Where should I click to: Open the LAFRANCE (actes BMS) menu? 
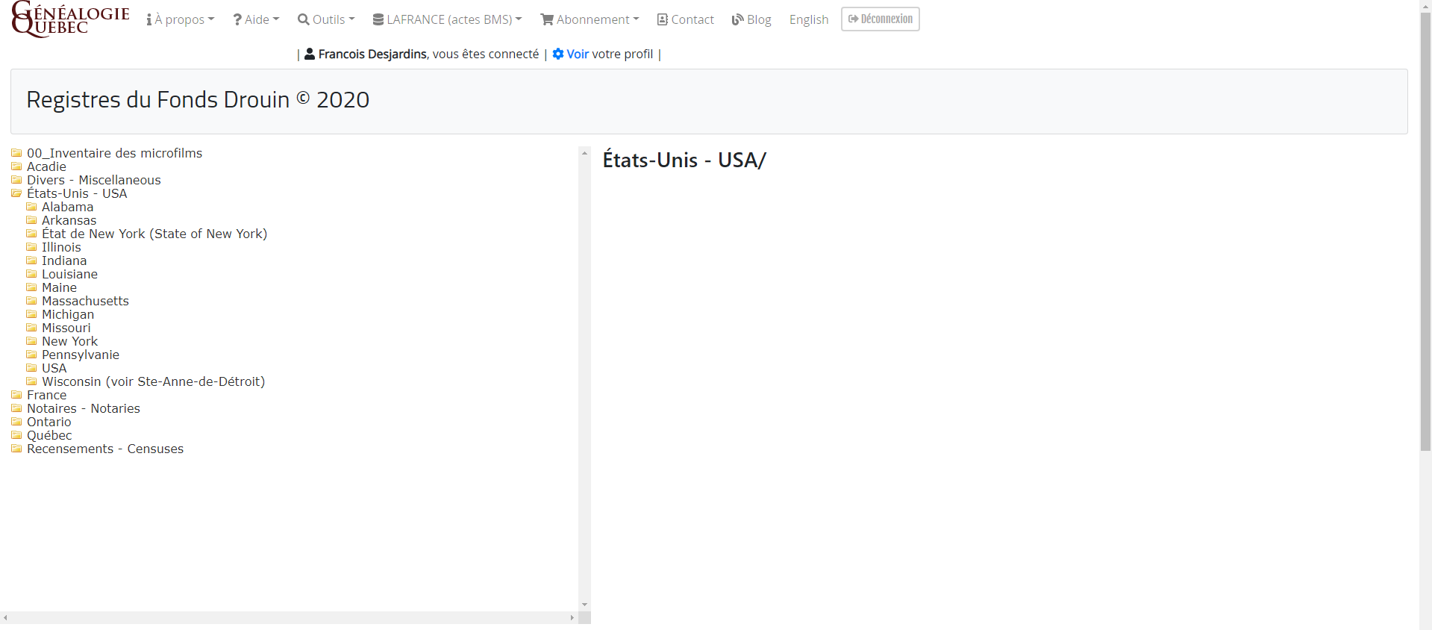point(447,19)
